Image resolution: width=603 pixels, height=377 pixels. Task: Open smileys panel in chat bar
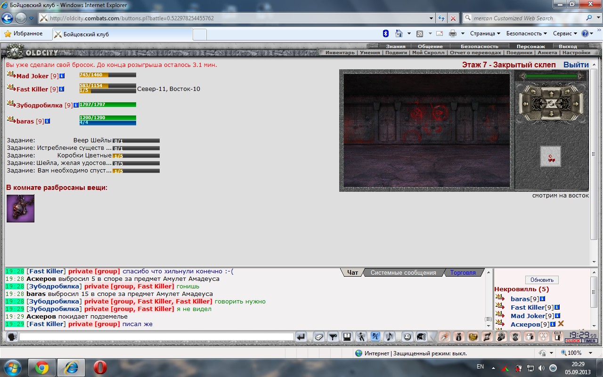pos(407,337)
